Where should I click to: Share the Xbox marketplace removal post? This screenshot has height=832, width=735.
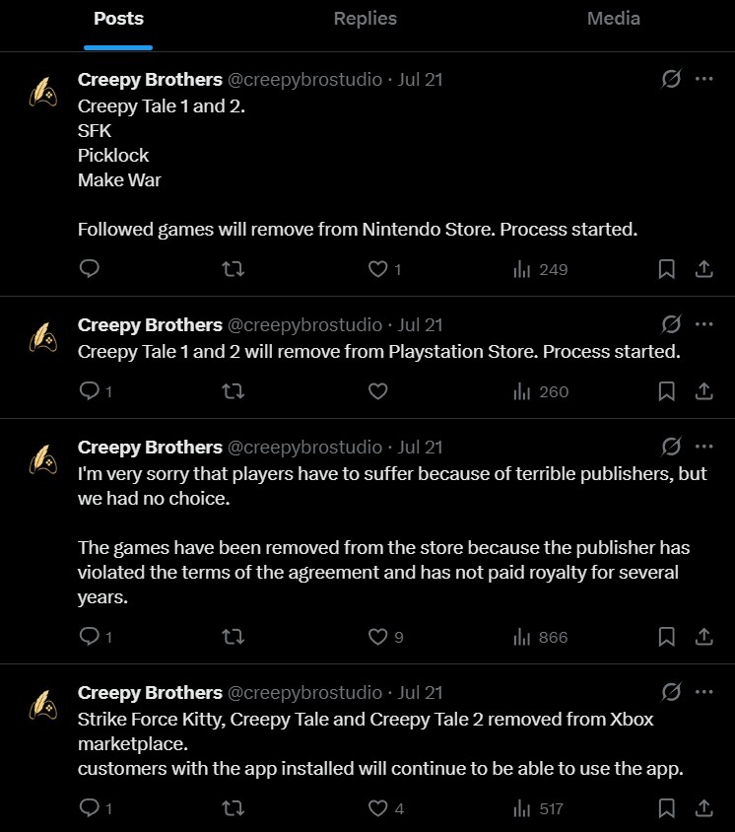point(703,808)
